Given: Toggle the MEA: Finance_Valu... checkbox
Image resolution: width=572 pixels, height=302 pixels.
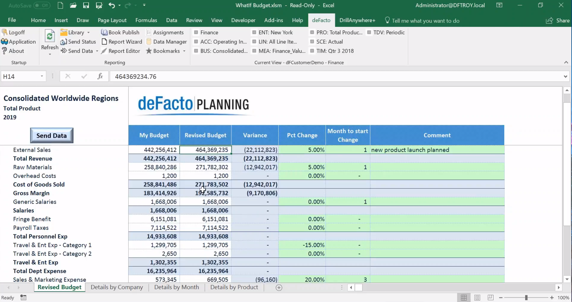Looking at the screenshot, I should tap(254, 51).
